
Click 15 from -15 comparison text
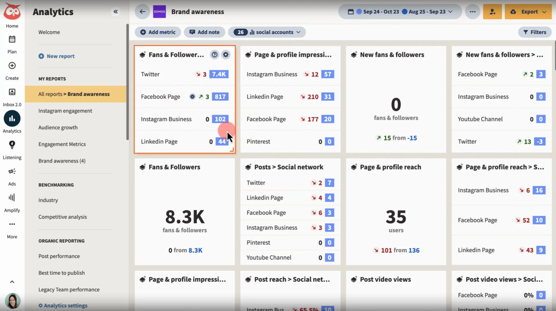click(396, 138)
